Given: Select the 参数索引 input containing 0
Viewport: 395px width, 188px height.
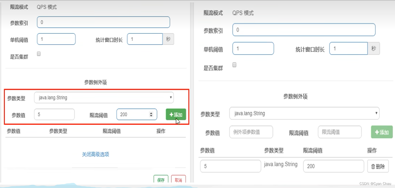Looking at the screenshot, I should [103, 22].
